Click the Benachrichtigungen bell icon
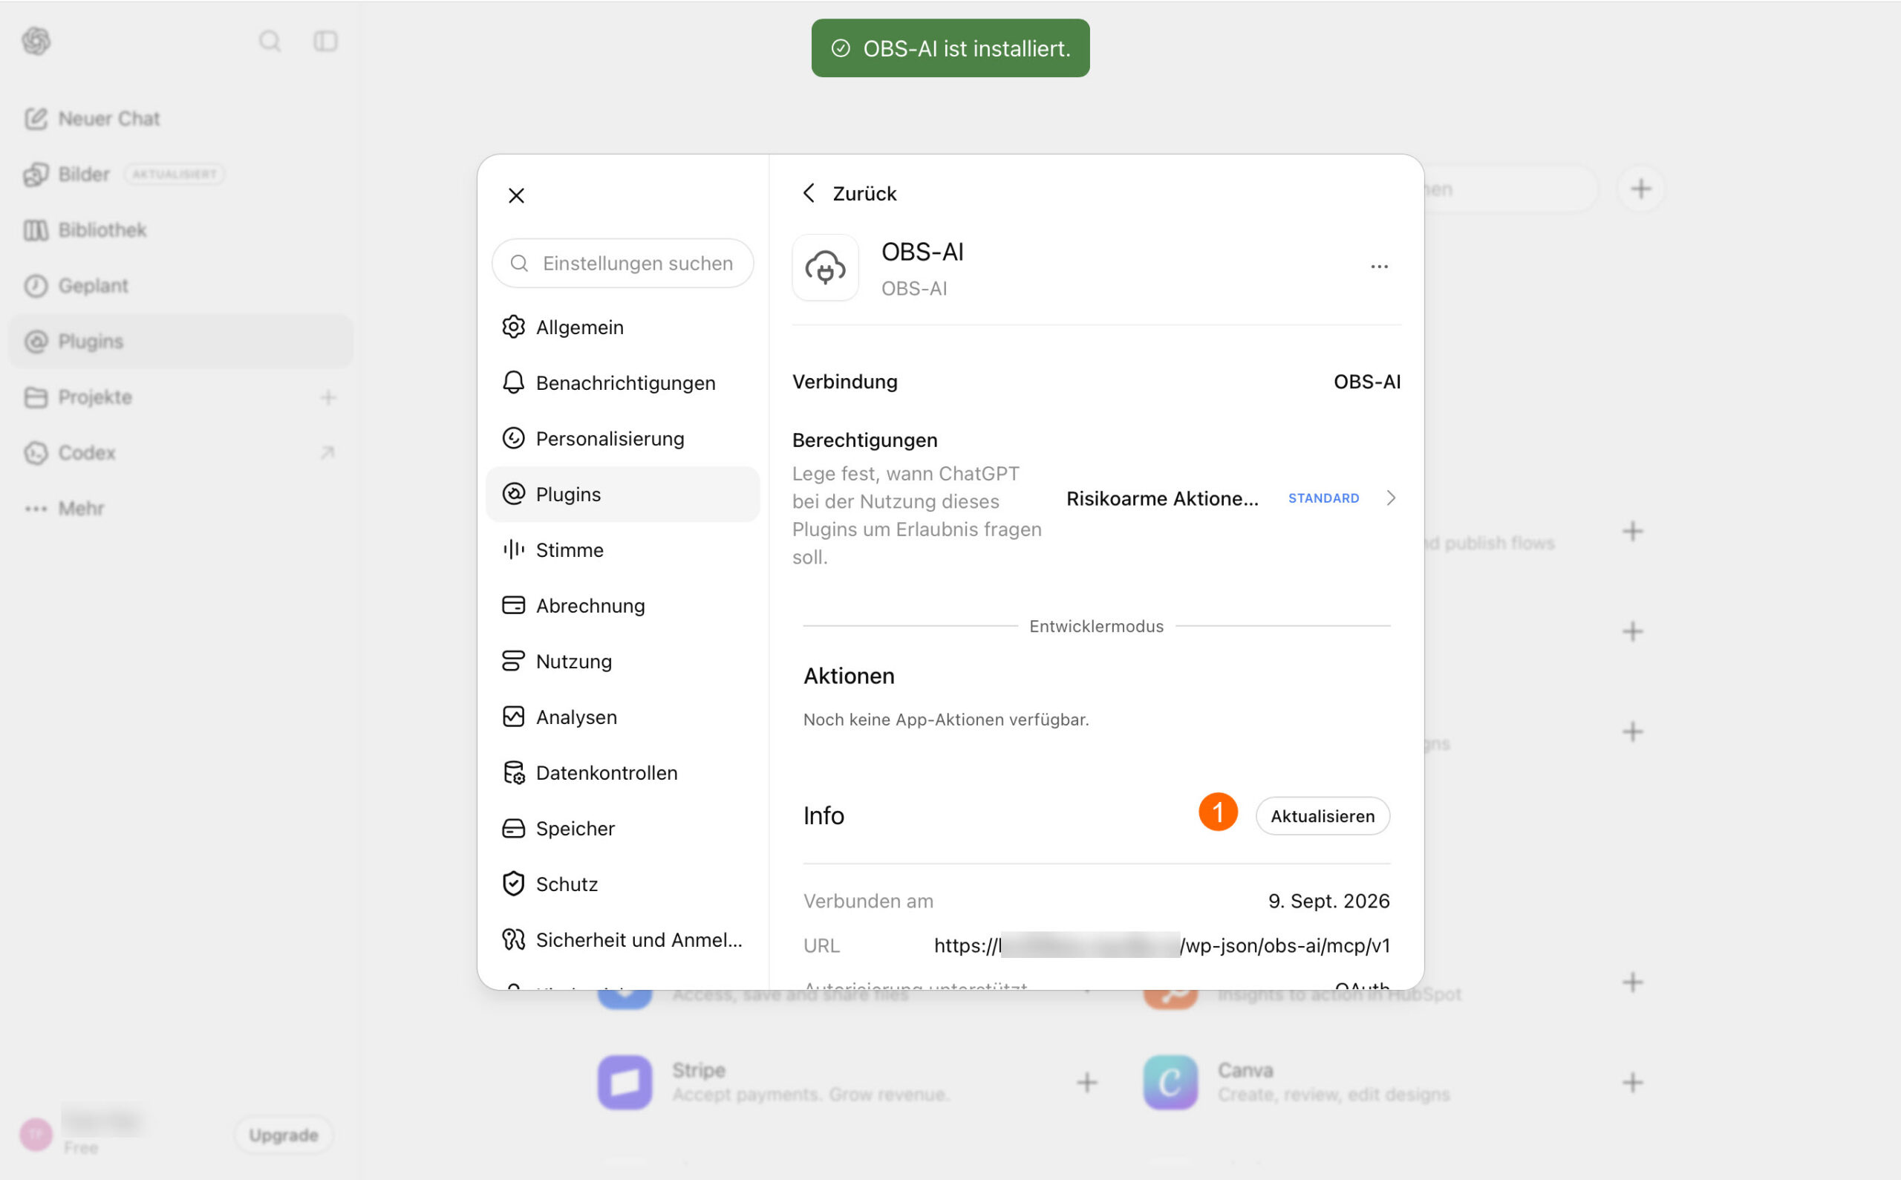 pyautogui.click(x=512, y=382)
